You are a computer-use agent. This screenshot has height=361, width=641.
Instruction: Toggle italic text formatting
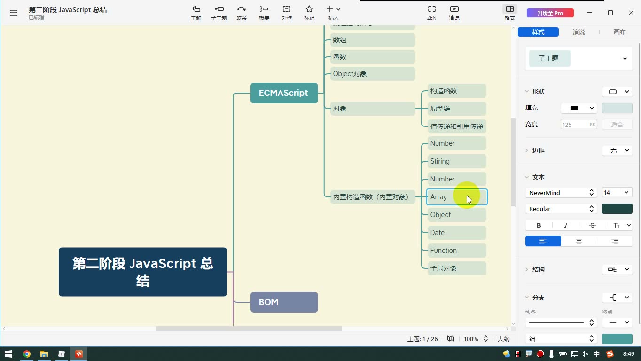pos(566,225)
